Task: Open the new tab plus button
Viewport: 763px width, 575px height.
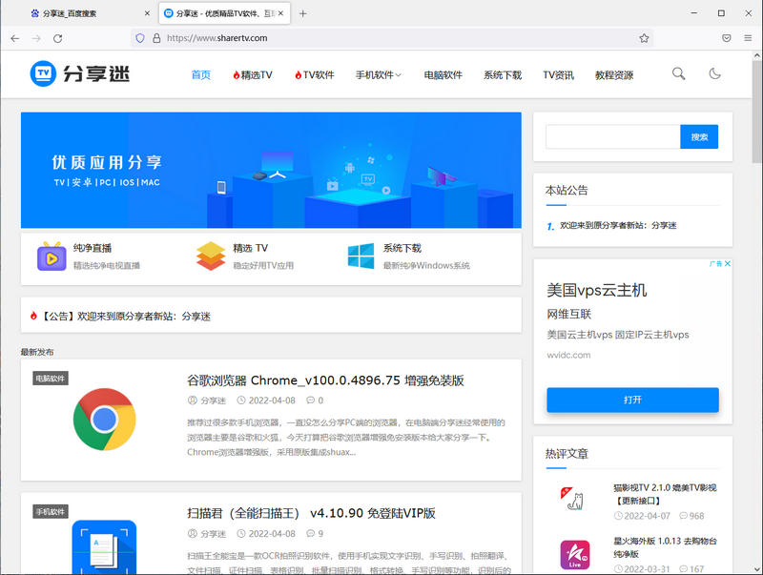Action: [303, 13]
